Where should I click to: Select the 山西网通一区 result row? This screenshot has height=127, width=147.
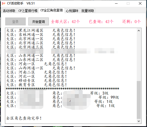coord(41,68)
